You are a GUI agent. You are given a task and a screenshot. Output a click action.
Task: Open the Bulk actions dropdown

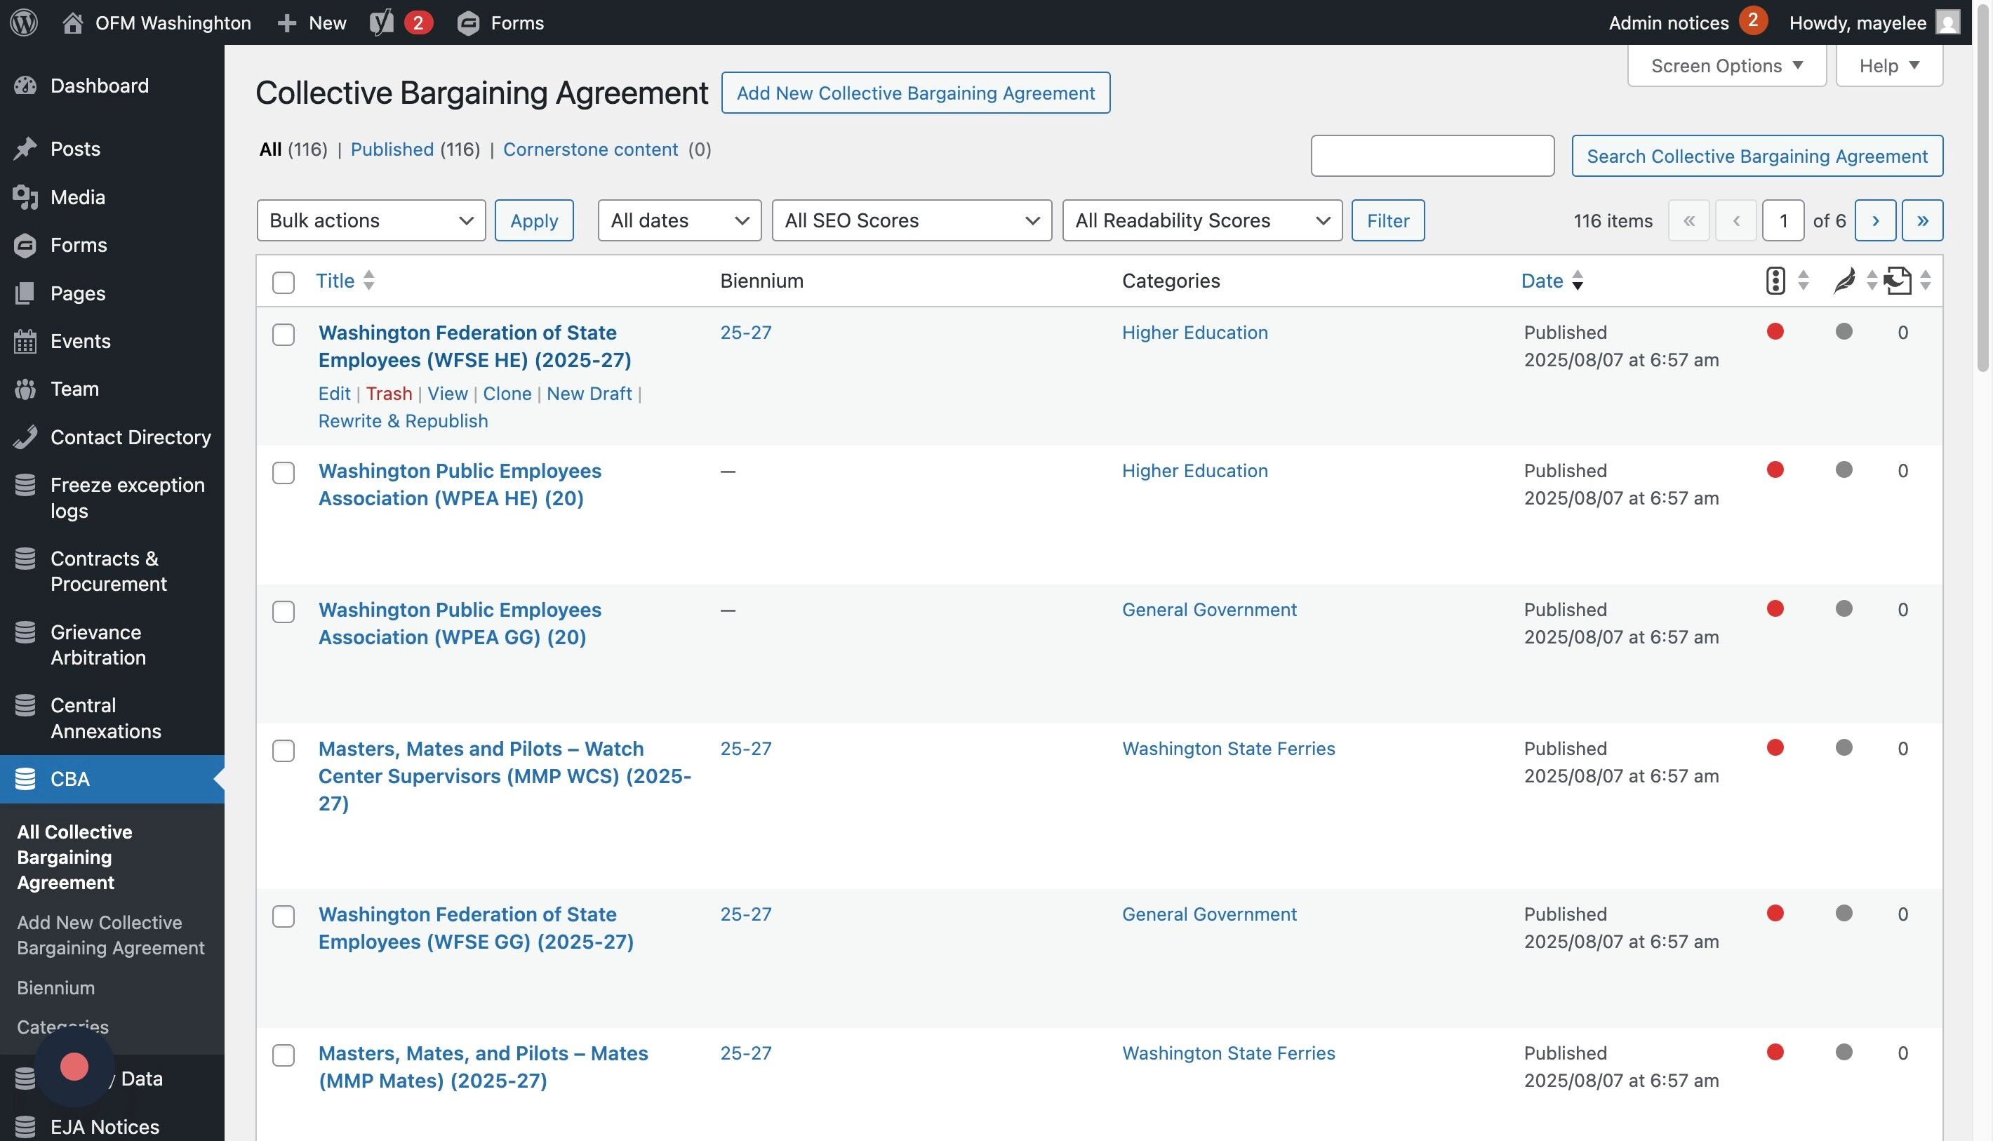[x=371, y=220]
